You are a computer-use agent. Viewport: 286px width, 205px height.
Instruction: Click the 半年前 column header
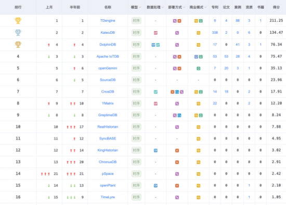75,7
